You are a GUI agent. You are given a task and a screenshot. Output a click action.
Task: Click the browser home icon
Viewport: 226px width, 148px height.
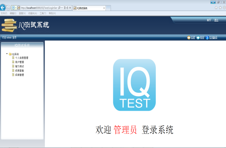click(216, 7)
